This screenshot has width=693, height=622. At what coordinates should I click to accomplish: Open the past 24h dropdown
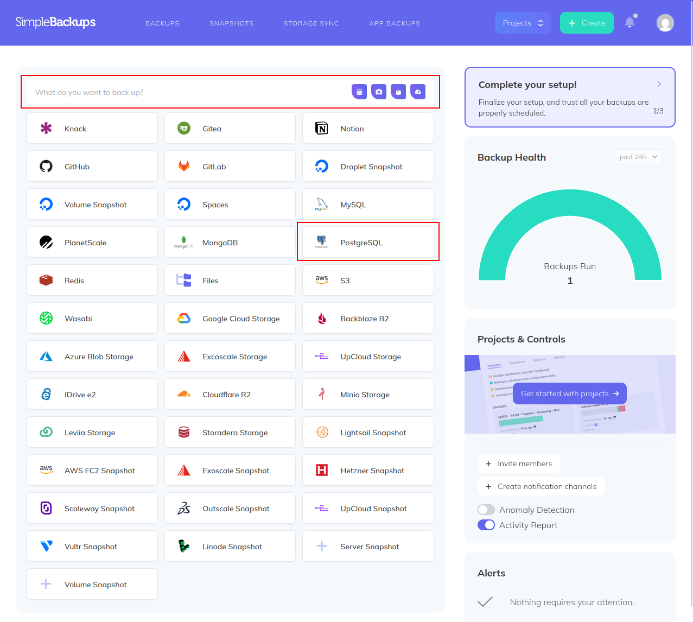coord(639,157)
